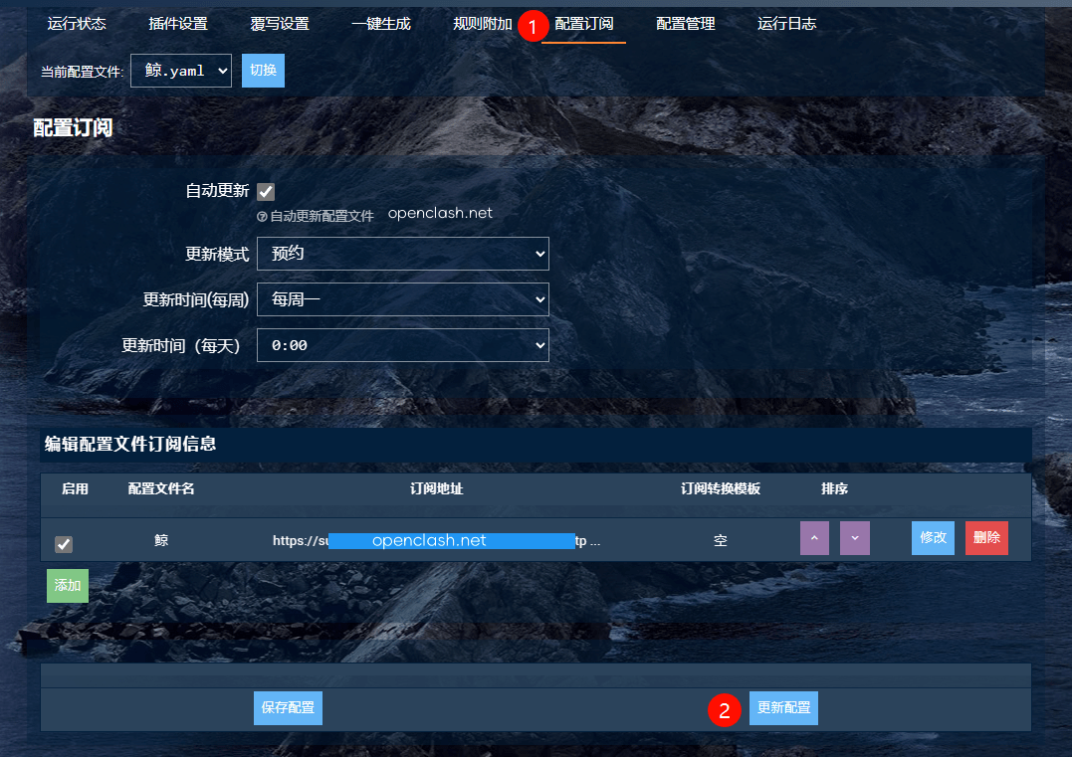Screen dimensions: 1072x757
Task: Click the 切换 button
Action: (263, 71)
